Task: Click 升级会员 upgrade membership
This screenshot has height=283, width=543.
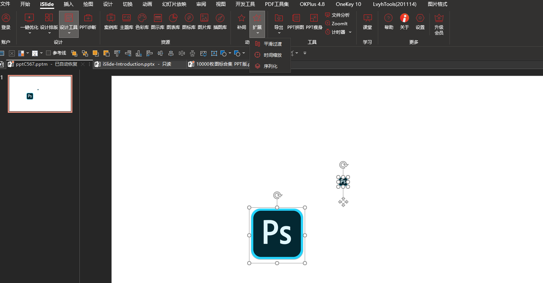Action: tap(439, 24)
